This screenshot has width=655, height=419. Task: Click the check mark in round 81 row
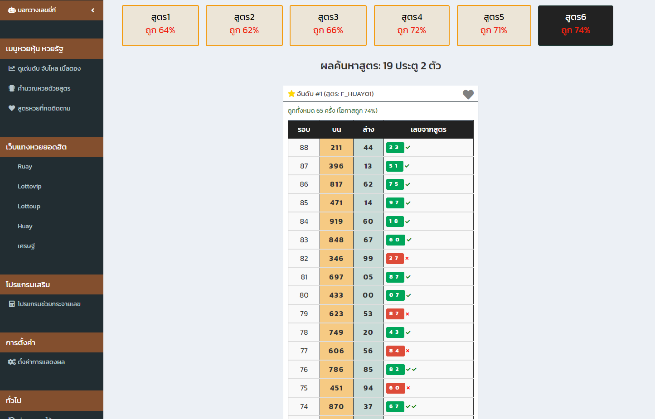(x=408, y=277)
